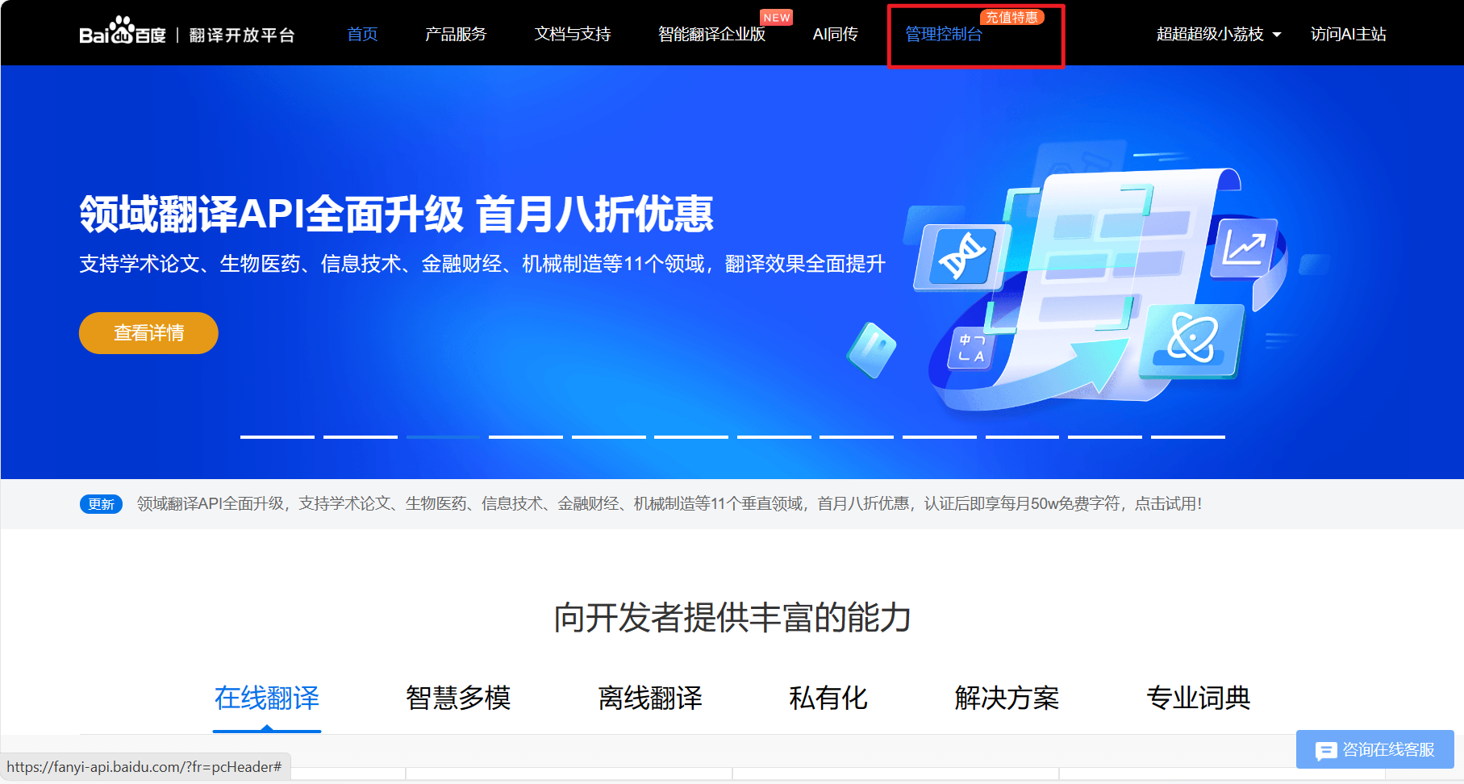The height and width of the screenshot is (784, 1464).
Task: Click the 更新 badge in the notice bar
Action: (100, 503)
